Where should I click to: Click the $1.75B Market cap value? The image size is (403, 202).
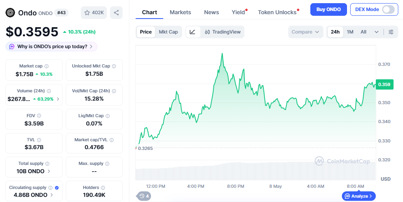[24, 74]
